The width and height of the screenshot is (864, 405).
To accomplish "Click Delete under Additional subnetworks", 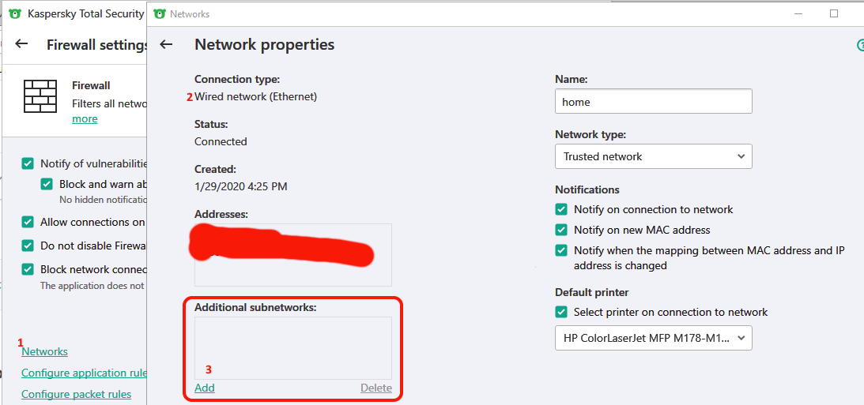I will pos(376,388).
